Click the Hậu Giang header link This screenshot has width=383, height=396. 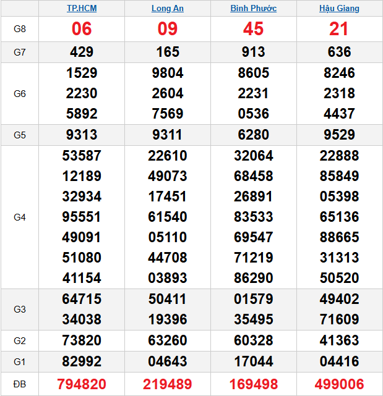pos(339,9)
